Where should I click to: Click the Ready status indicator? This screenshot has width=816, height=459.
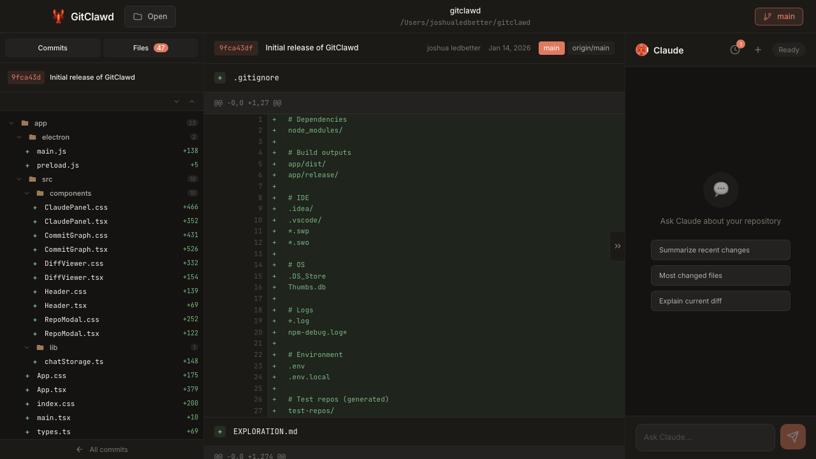click(x=789, y=49)
